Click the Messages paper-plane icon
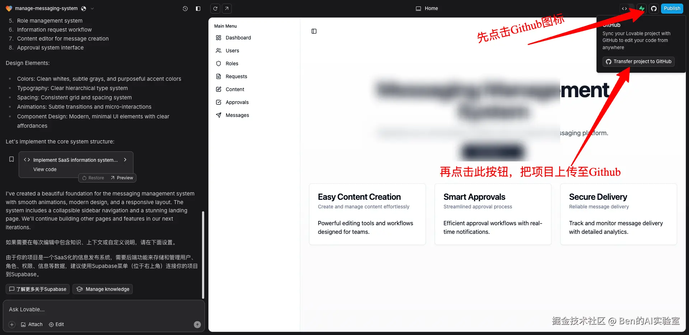Viewport: 689px width, 335px height. coord(219,115)
